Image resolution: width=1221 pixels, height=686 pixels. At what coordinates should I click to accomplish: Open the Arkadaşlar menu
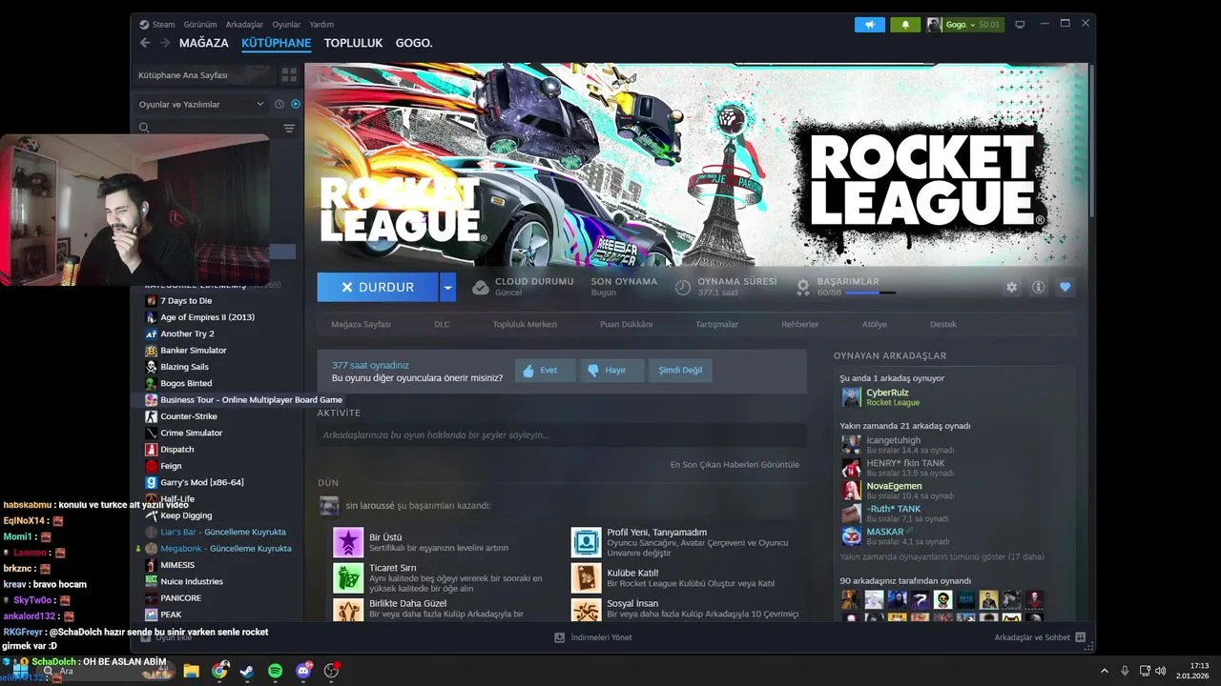coord(244,24)
